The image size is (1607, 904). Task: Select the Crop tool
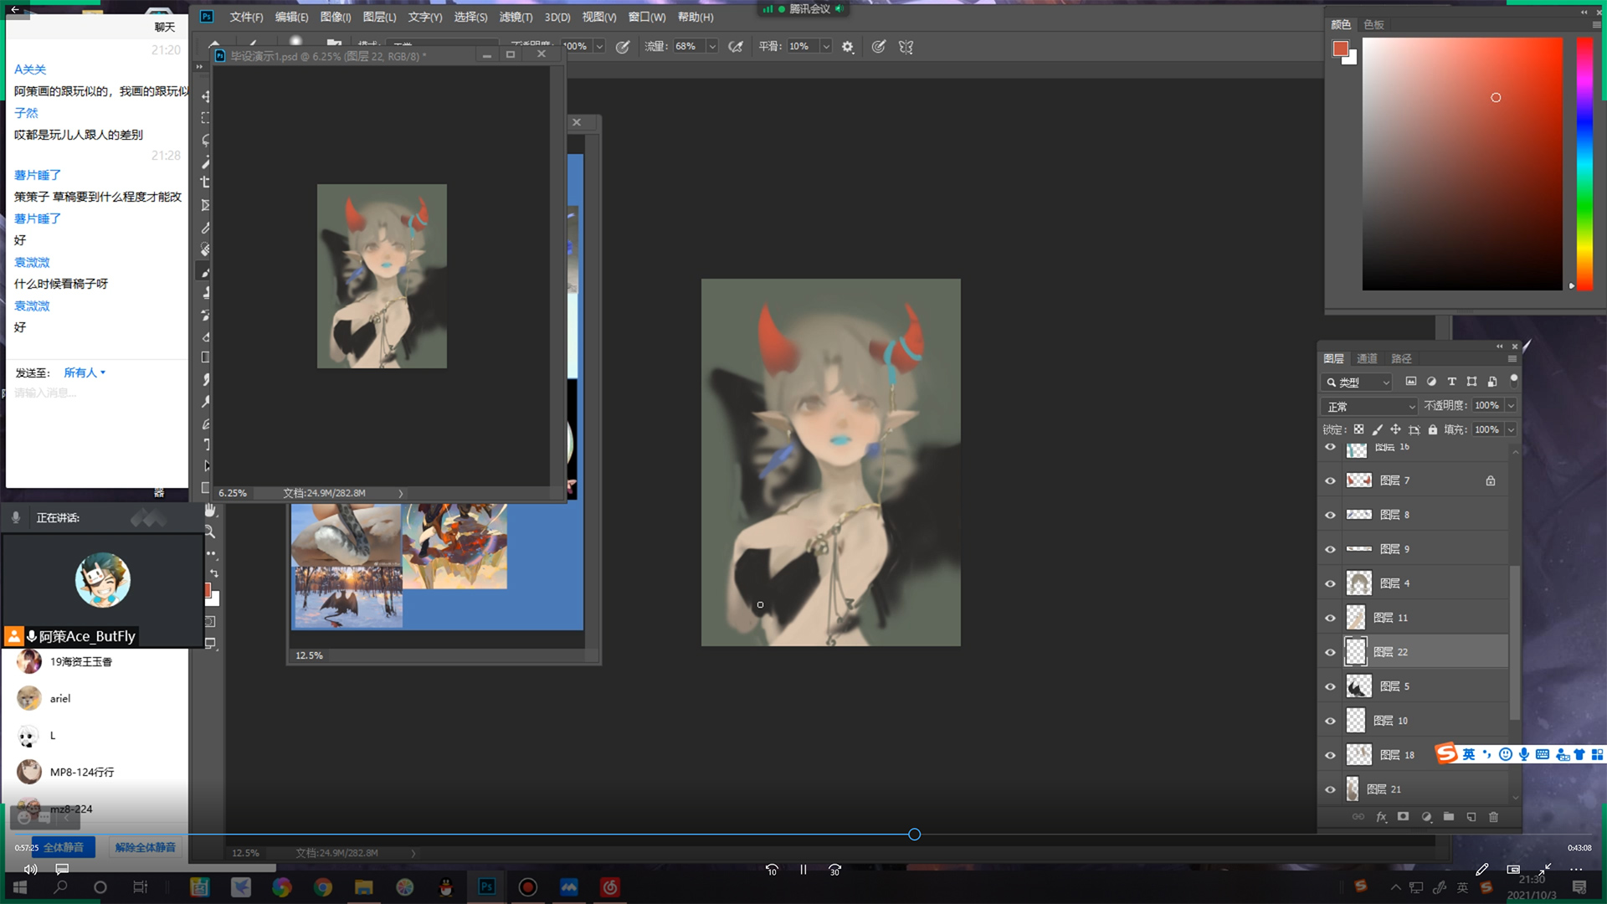pos(205,182)
